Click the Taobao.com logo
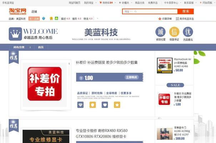 [17, 11]
